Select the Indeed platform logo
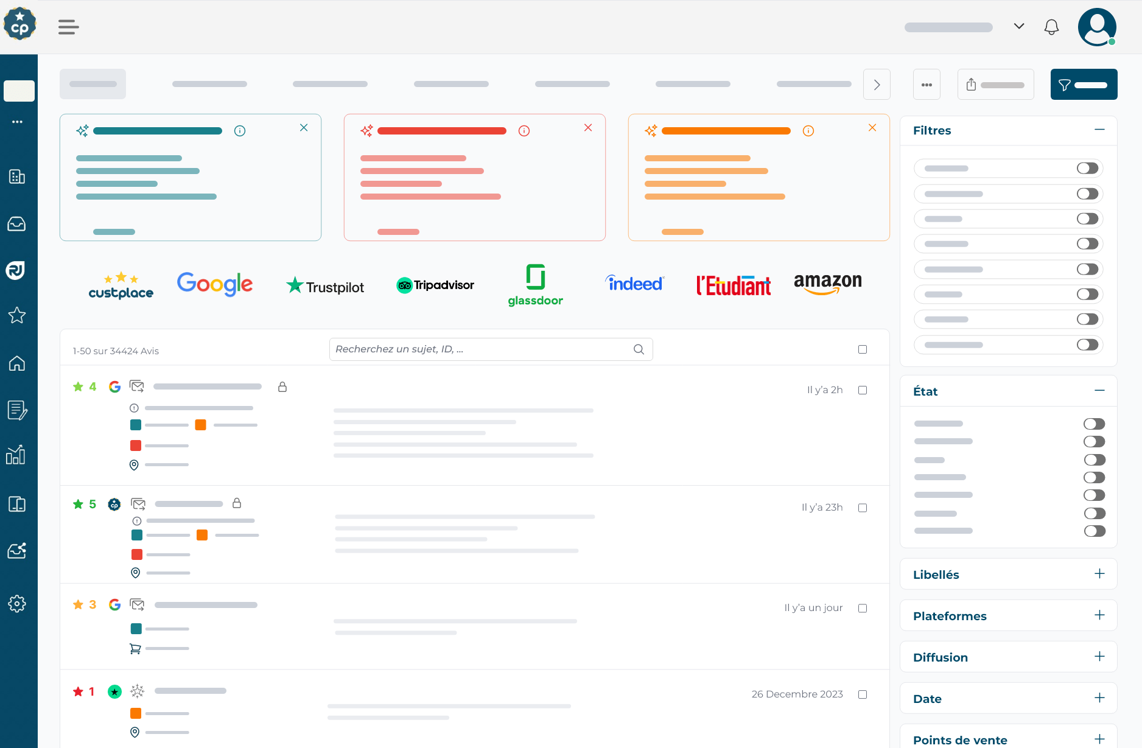 pyautogui.click(x=634, y=284)
